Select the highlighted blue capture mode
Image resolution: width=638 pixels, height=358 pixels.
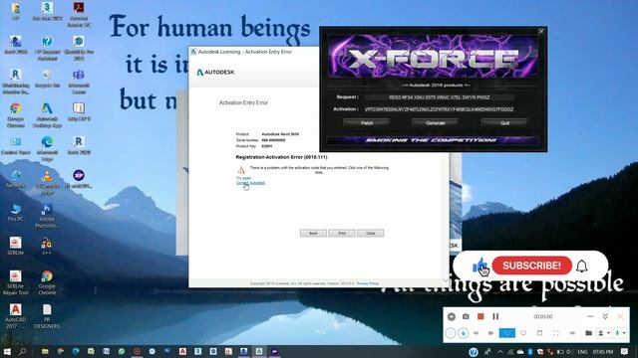(x=507, y=333)
